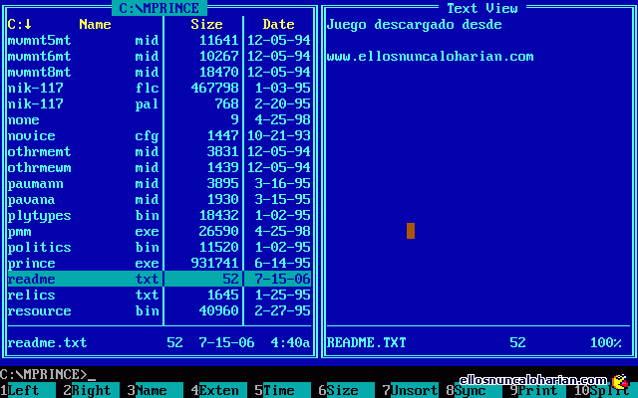Click highlighted readme txt row

click(159, 279)
